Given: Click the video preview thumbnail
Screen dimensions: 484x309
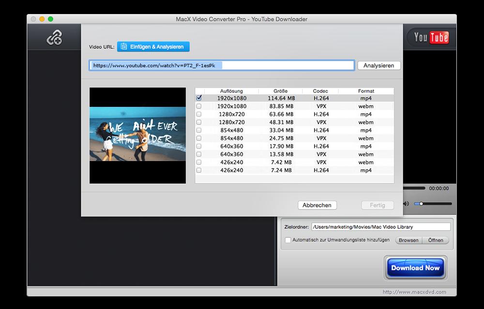Looking at the screenshot, I should 137,135.
